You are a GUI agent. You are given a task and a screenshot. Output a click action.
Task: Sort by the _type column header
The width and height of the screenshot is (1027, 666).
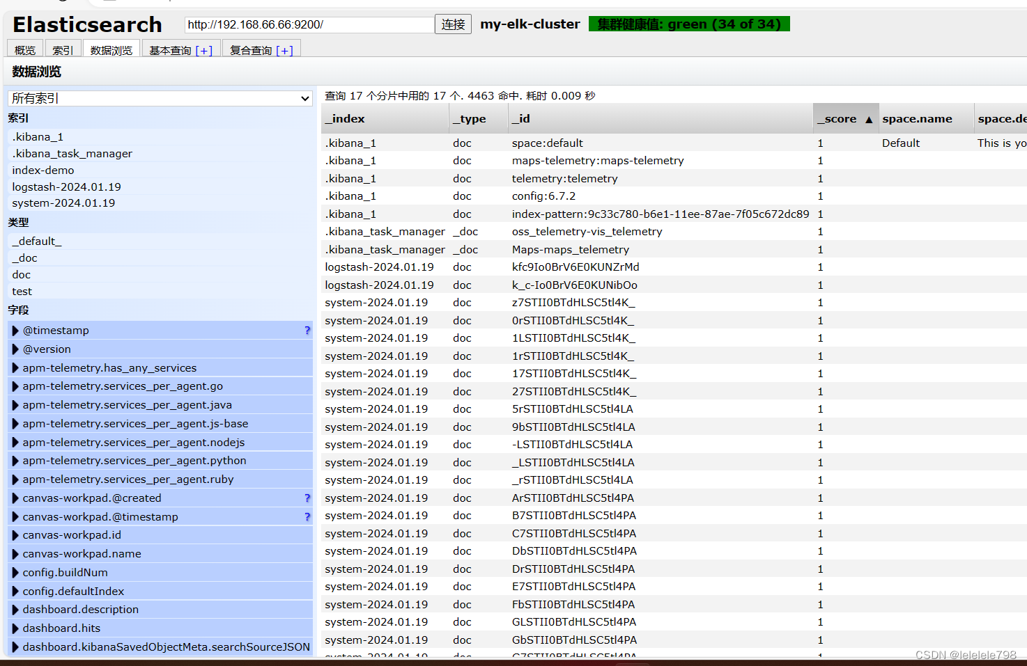(478, 119)
